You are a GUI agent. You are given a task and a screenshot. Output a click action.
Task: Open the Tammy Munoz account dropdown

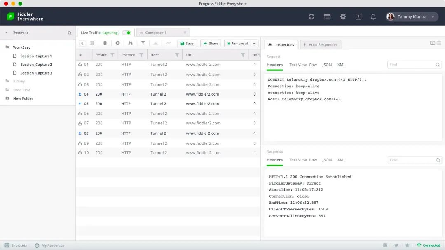coord(433,17)
